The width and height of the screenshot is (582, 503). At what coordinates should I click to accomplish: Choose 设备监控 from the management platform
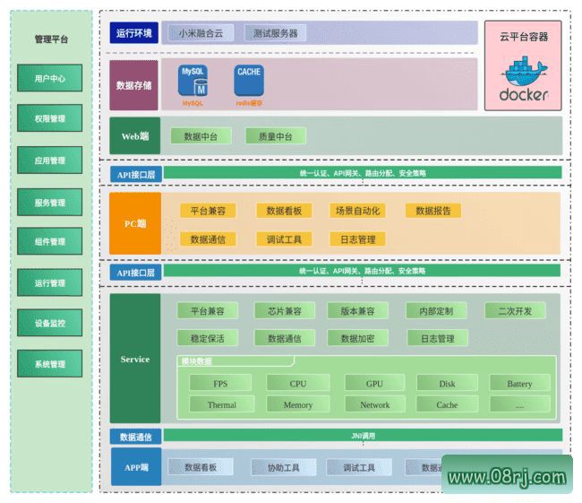pos(50,324)
